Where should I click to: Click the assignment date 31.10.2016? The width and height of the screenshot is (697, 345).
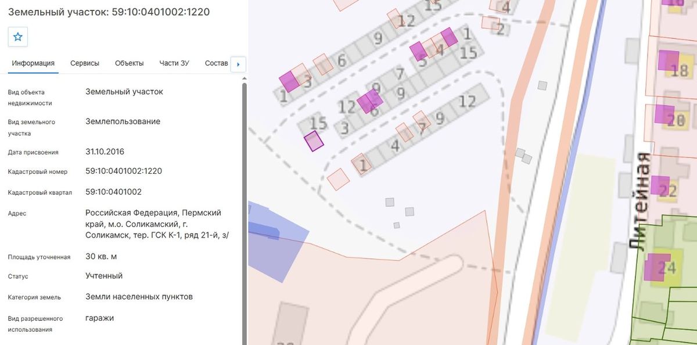105,152
